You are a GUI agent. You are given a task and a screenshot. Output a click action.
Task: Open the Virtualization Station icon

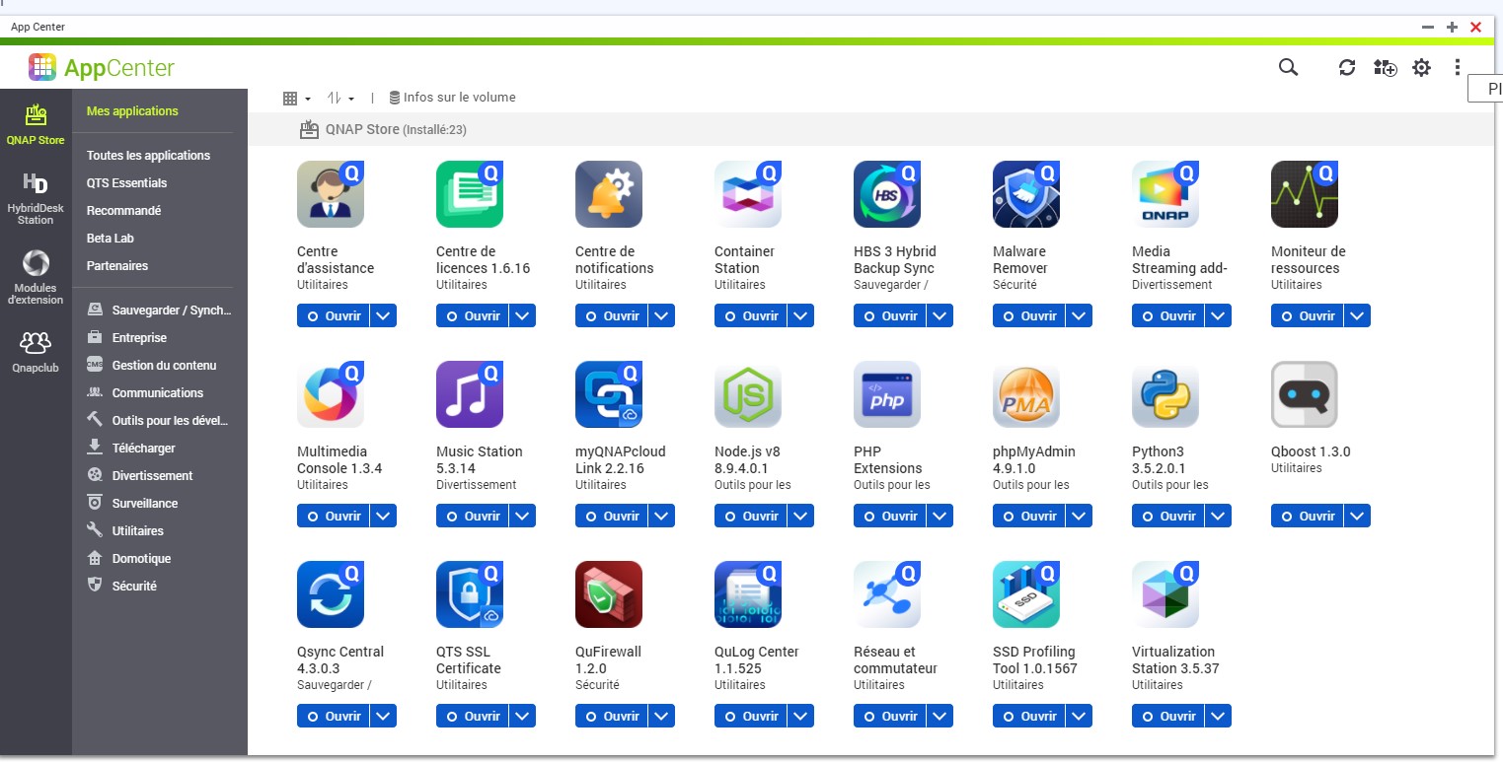(x=1165, y=594)
